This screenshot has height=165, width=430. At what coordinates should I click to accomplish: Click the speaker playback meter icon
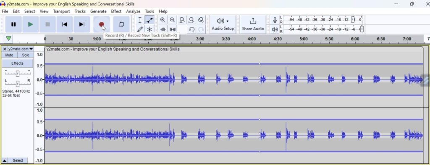[275, 29]
